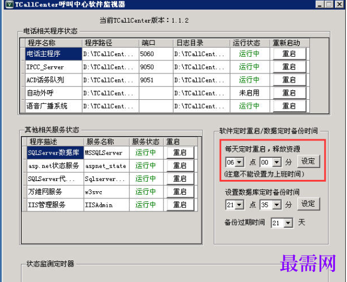Image resolution: width=347 pixels, height=282 pixels.
Task: Select the IPCC_Server row name
Action: pos(54,67)
